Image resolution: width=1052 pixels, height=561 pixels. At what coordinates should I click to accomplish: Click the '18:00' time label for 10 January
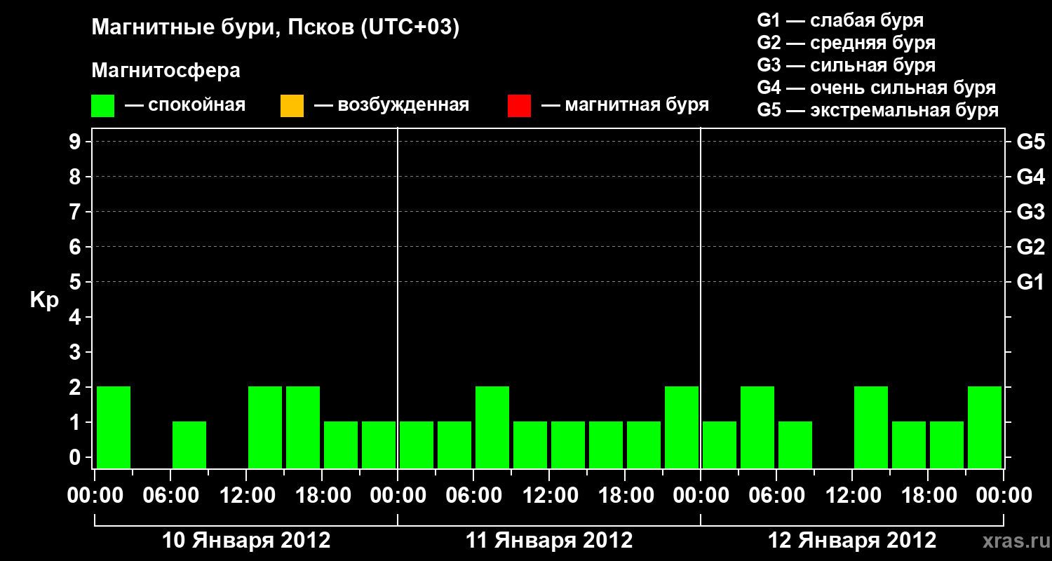322,496
